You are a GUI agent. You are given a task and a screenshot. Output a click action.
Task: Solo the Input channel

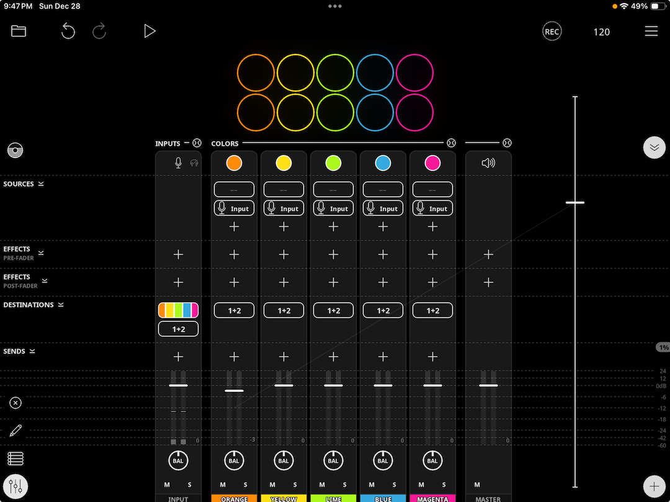pos(189,485)
